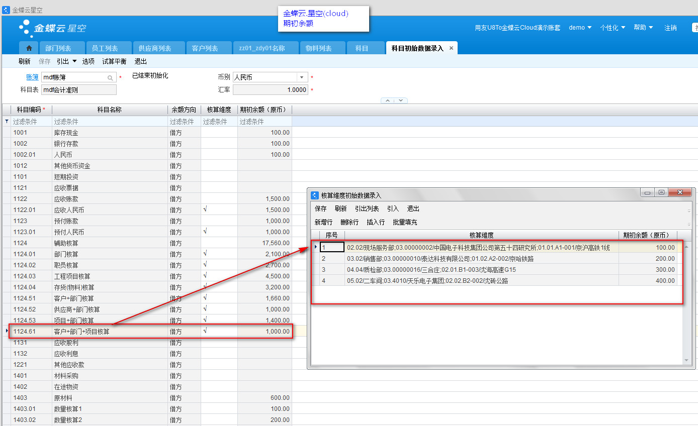The height and width of the screenshot is (426, 698).
Task: Collapse header panel with up chevron
Action: 387,100
